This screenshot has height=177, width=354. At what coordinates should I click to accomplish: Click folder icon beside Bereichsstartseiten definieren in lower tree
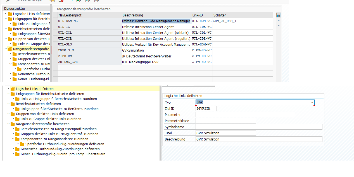click(x=13, y=104)
